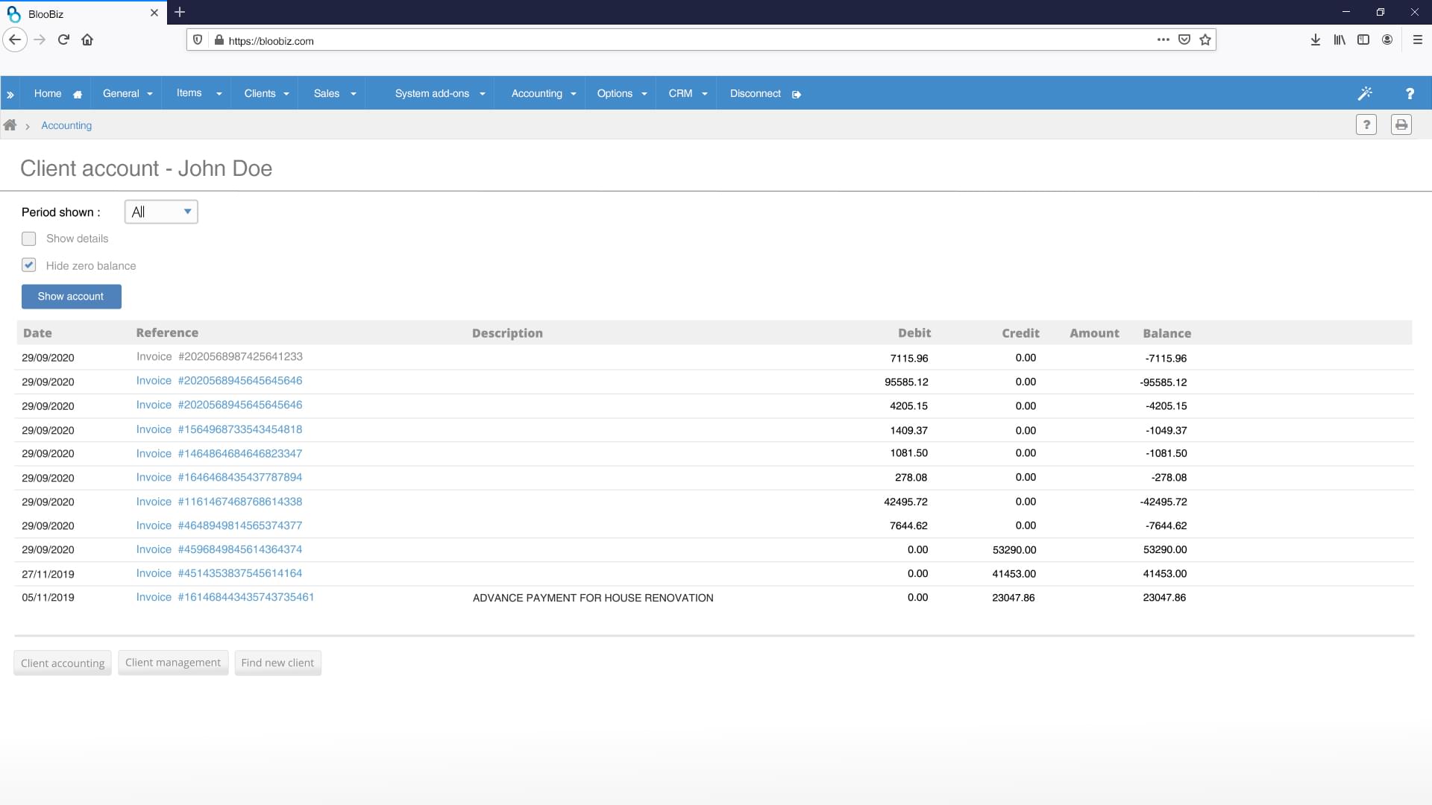1432x805 pixels.
Task: Open Client accounting button
Action: click(63, 663)
